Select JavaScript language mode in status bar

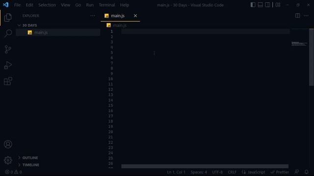click(x=256, y=172)
